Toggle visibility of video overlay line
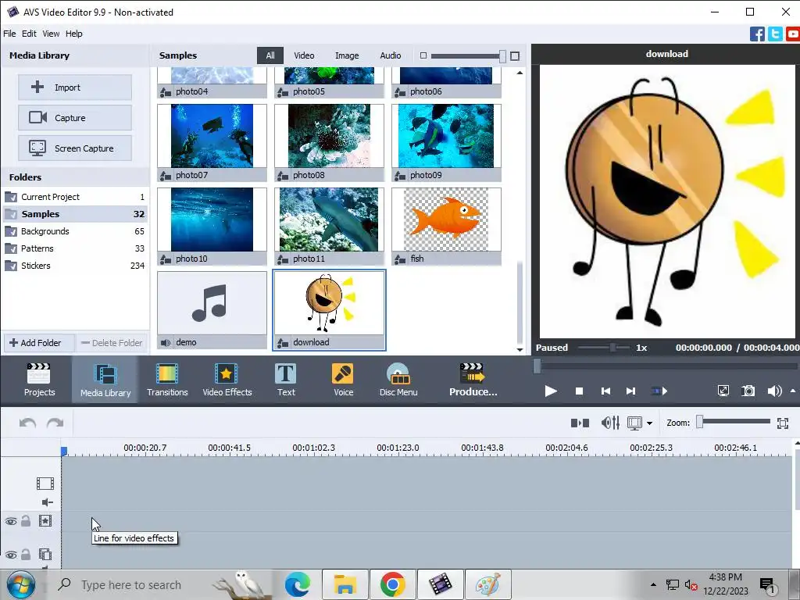Screen dimensions: 800x600 click(x=11, y=555)
